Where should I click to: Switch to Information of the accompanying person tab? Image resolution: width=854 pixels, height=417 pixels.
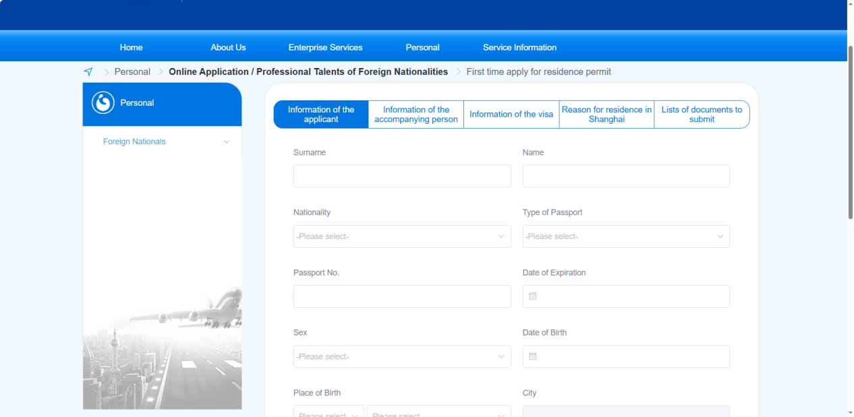416,115
